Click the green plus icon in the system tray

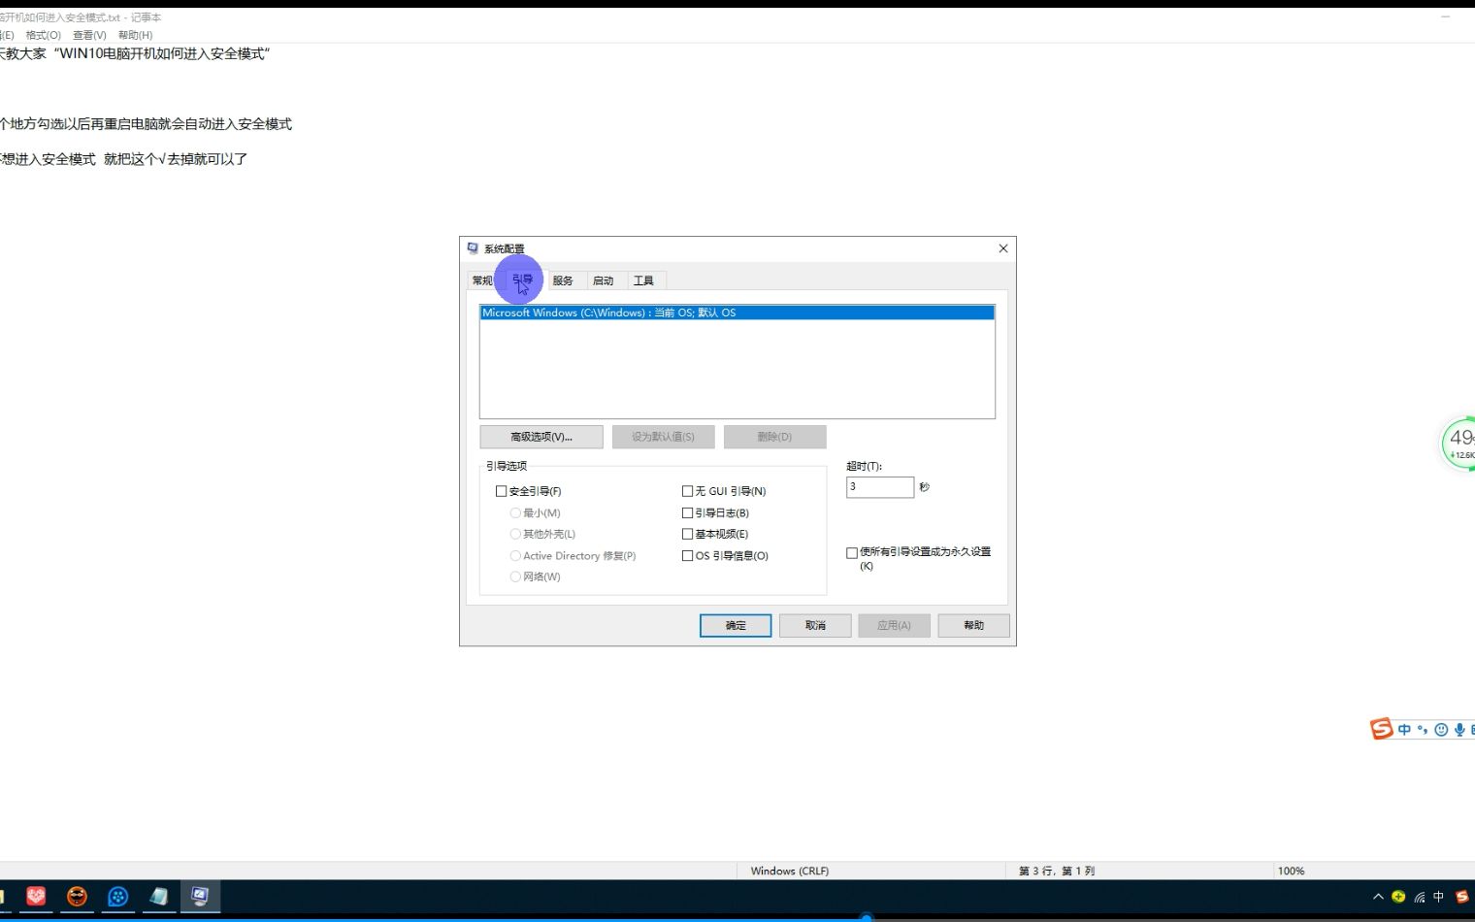[x=1398, y=897]
